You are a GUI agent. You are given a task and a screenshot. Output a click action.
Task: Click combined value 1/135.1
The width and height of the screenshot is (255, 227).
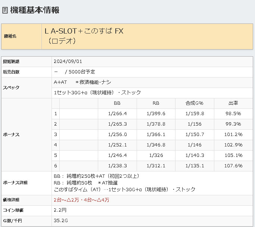(195, 166)
